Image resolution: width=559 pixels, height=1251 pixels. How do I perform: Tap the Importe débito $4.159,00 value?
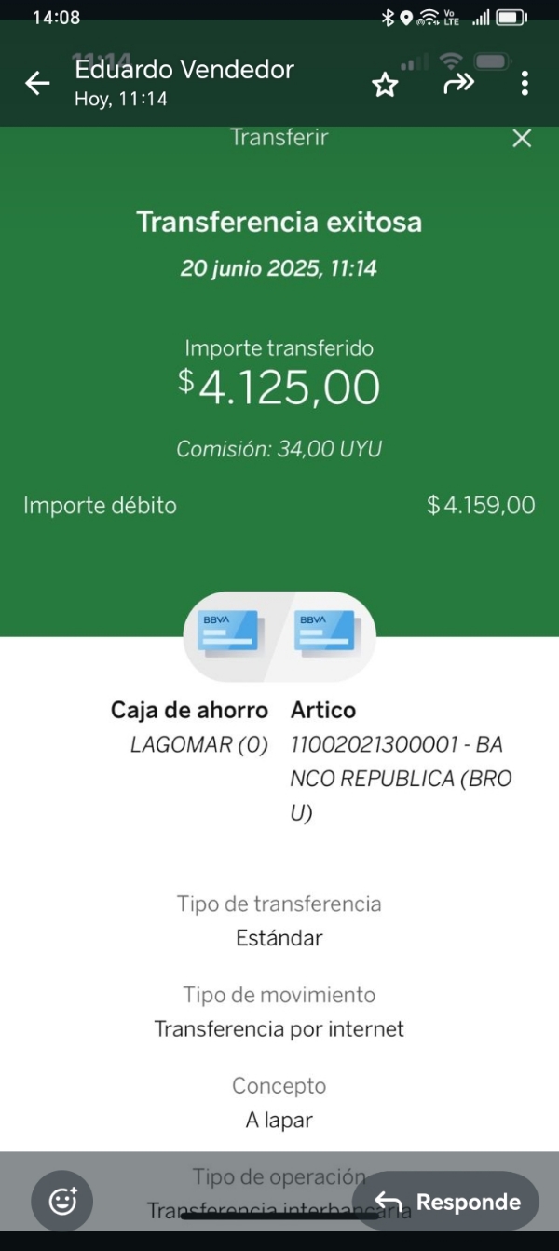point(481,506)
